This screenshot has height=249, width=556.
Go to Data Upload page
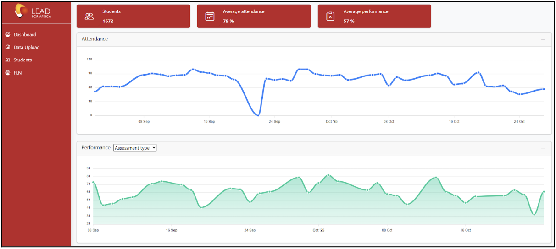coord(27,47)
